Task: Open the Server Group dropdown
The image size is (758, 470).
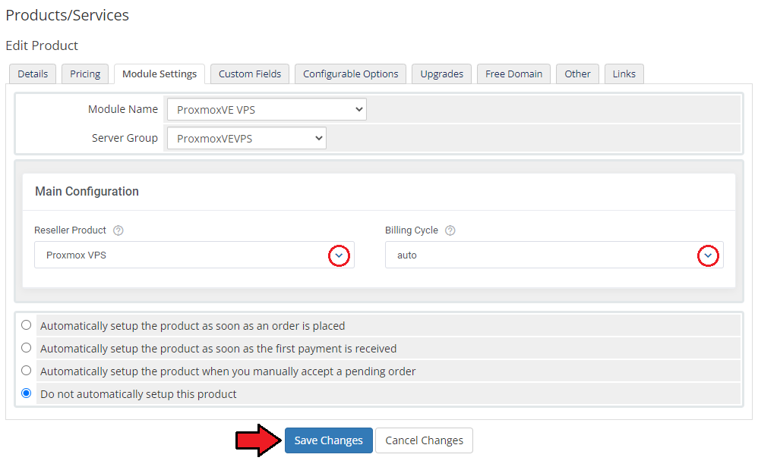Action: [247, 139]
